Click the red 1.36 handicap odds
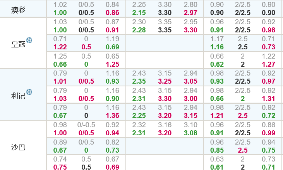283x170 pixels. click(x=112, y=115)
